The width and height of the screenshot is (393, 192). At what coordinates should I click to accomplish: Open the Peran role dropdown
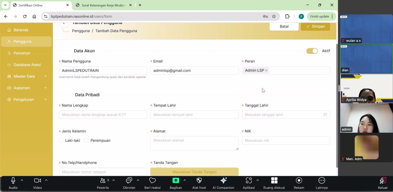click(x=298, y=71)
